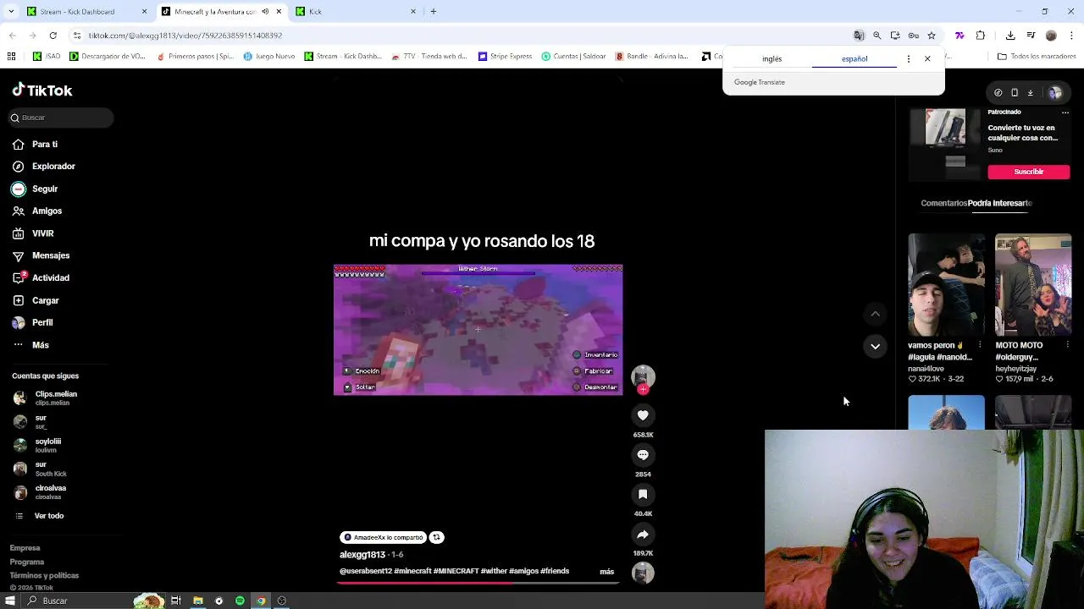
Task: Focus the TikTok Buscar search field
Action: click(61, 118)
